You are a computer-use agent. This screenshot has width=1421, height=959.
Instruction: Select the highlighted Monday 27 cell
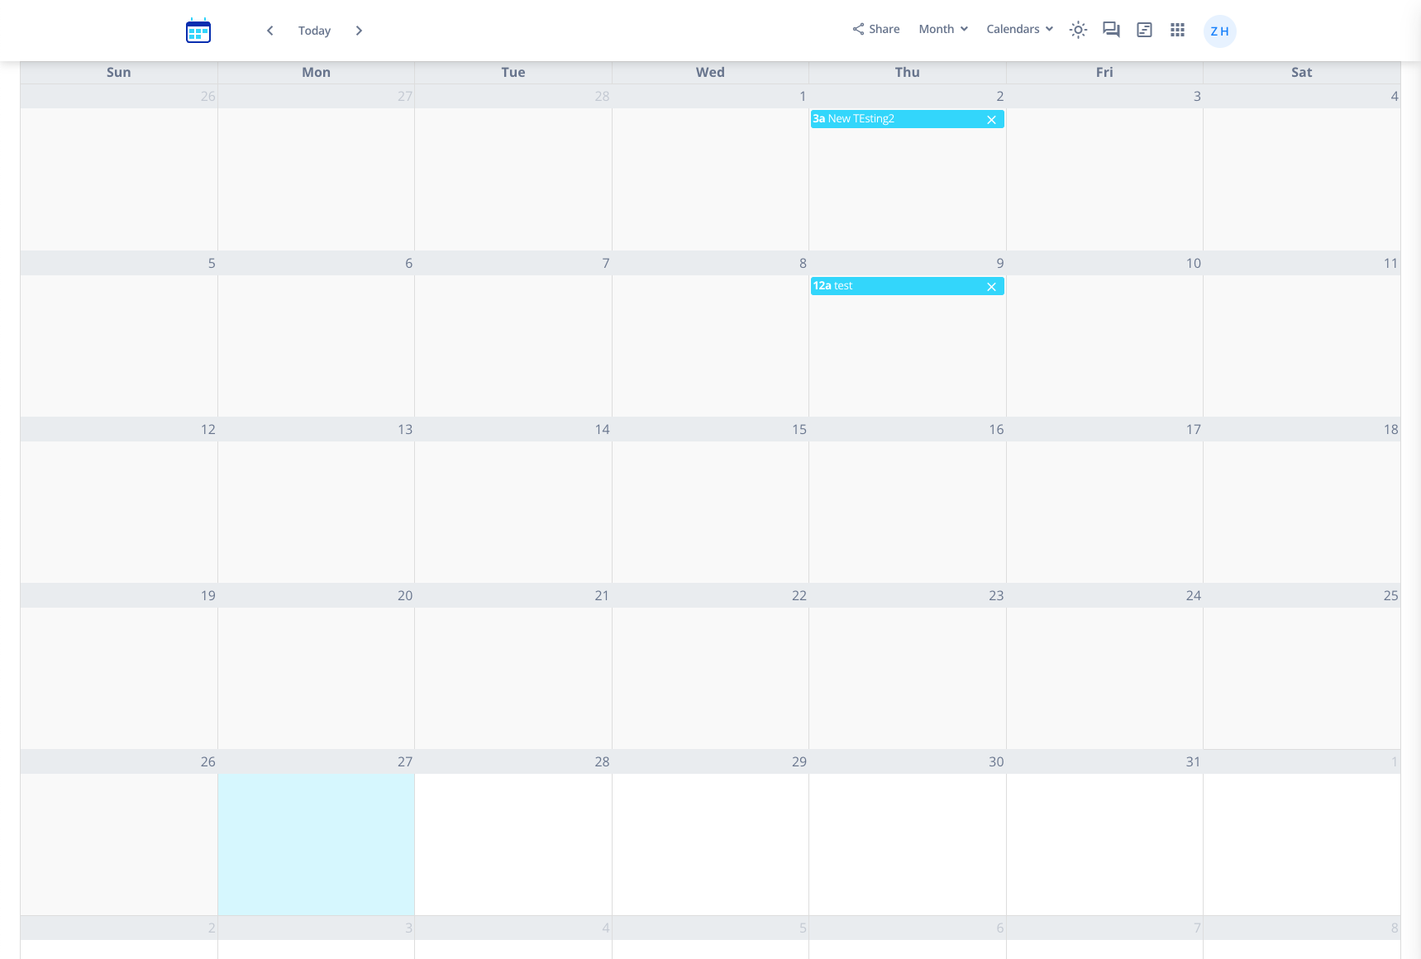316,843
